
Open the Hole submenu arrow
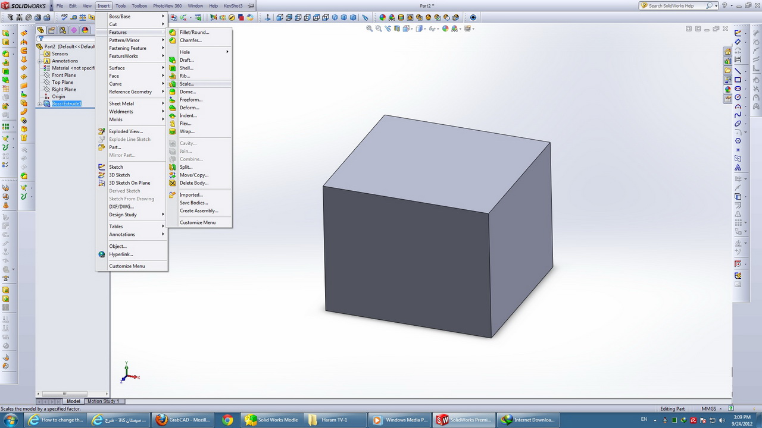[227, 52]
